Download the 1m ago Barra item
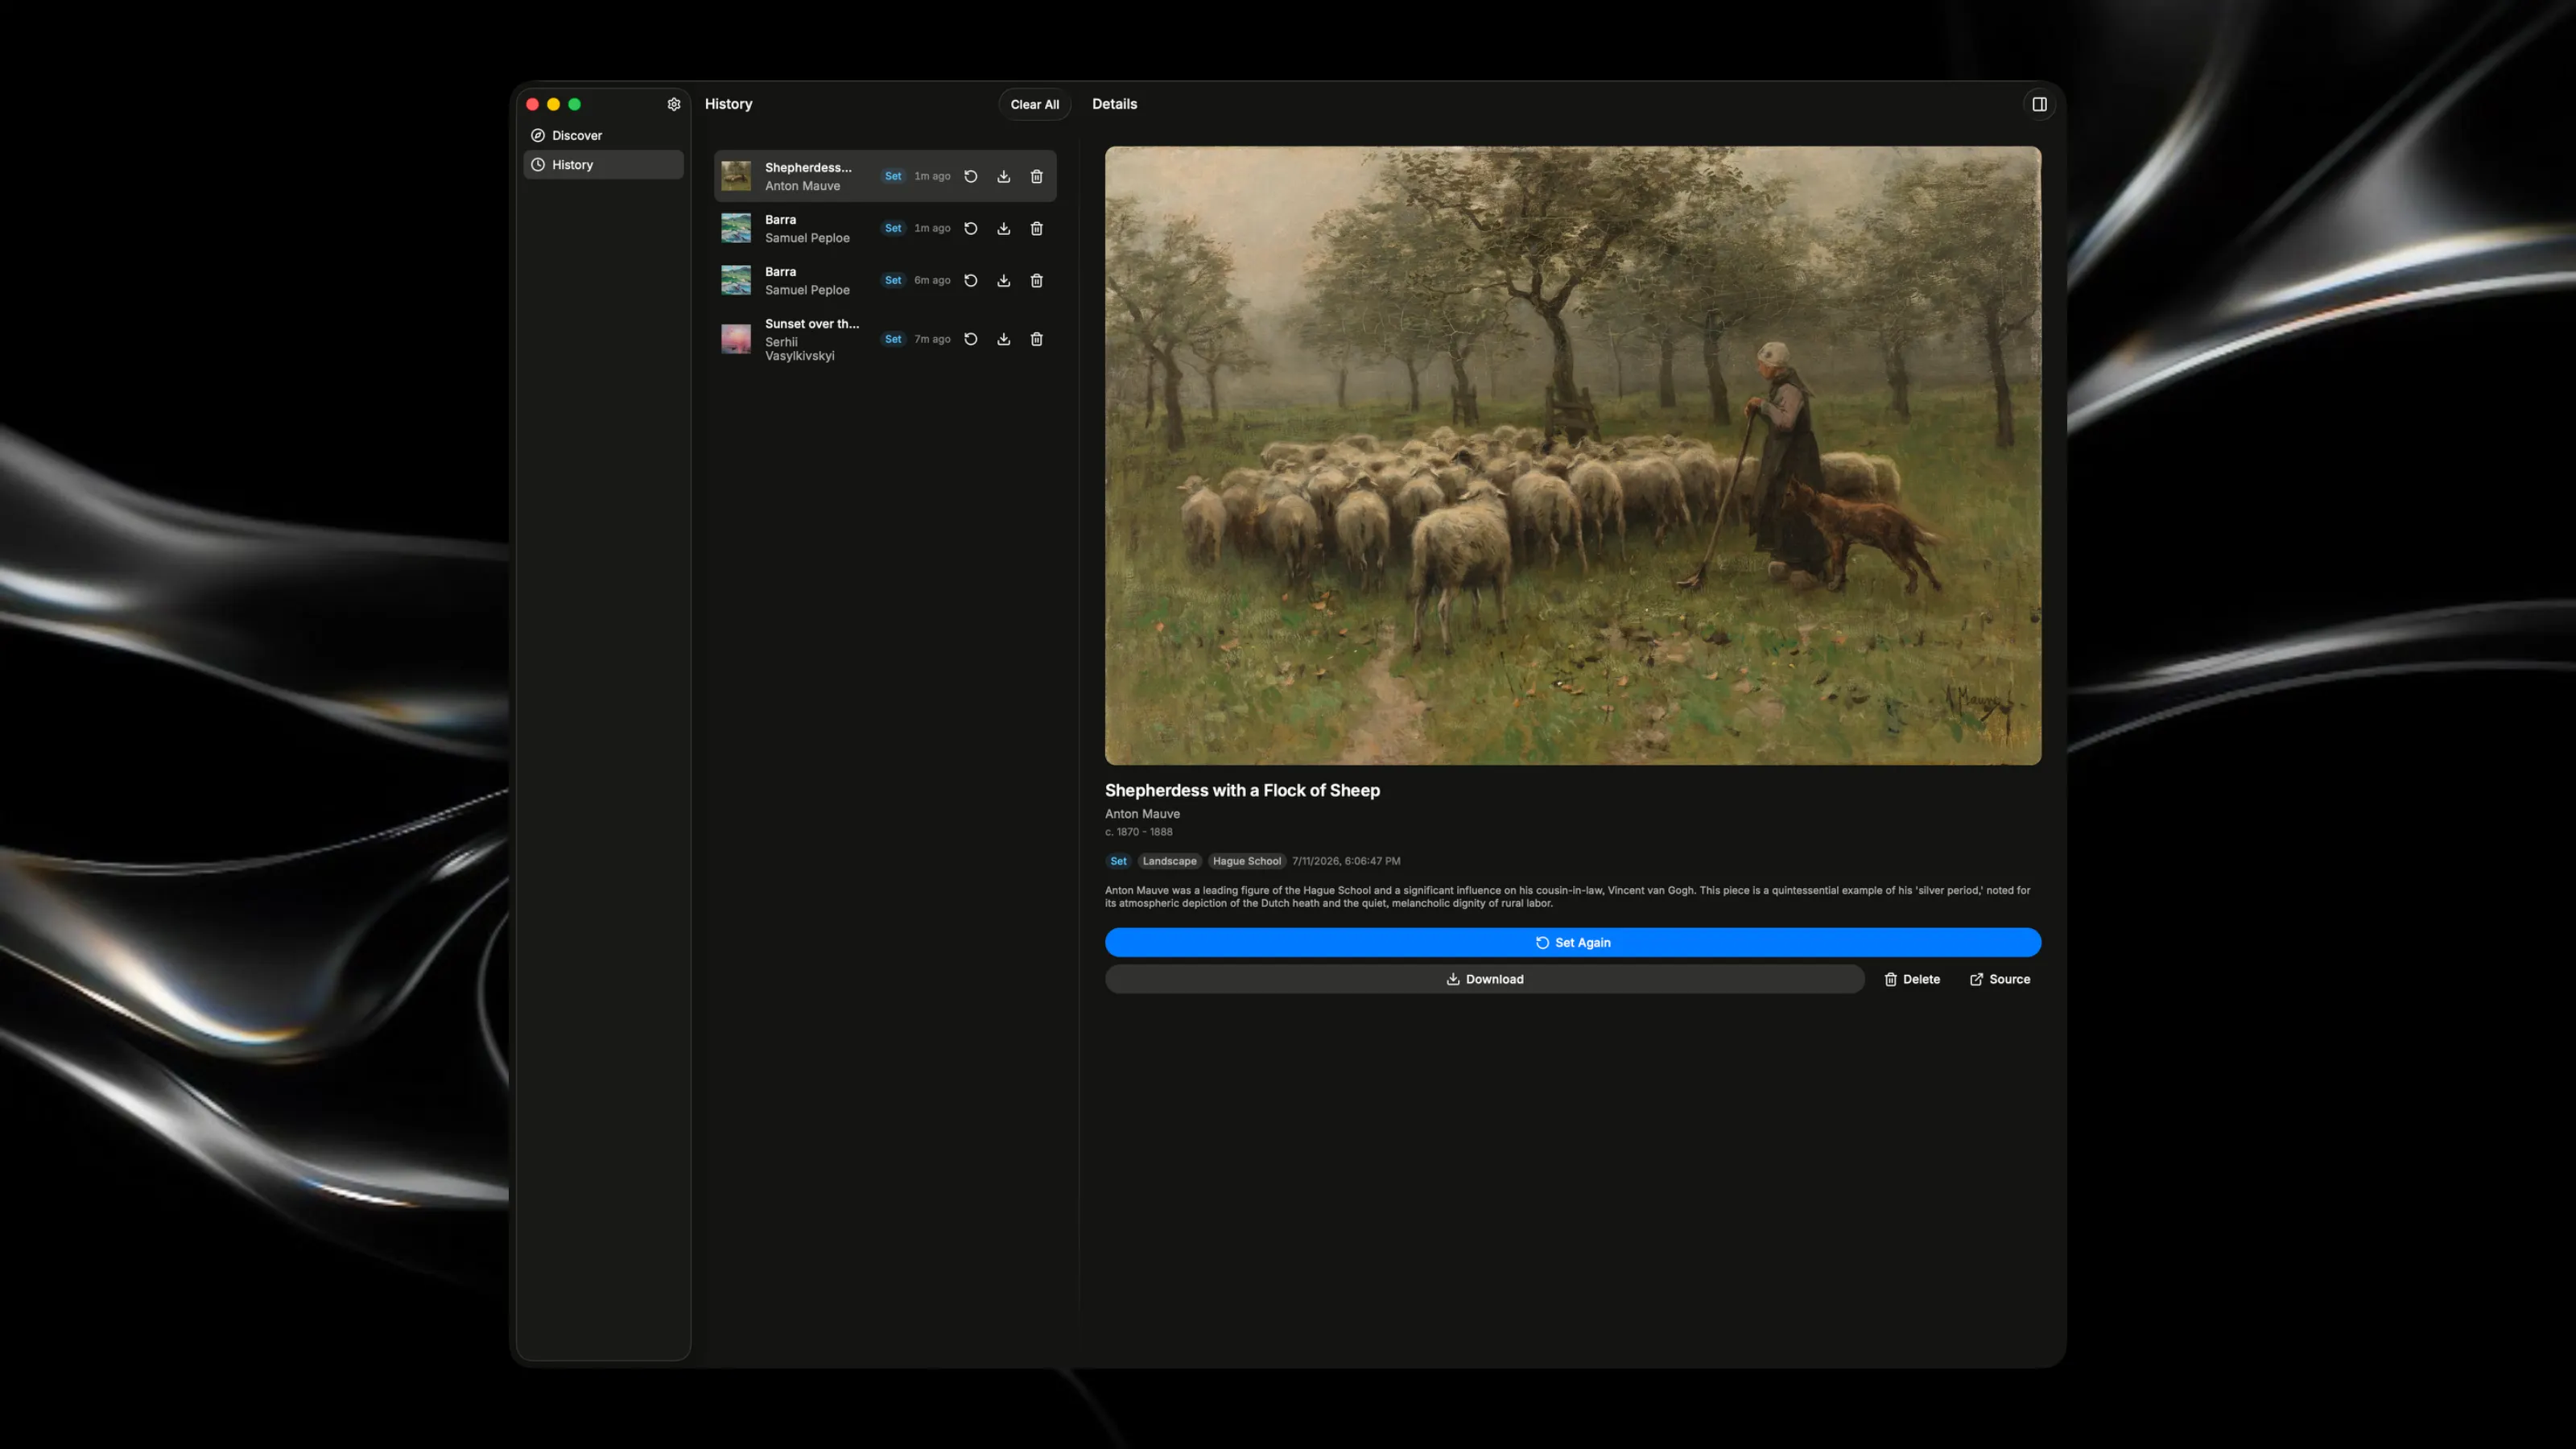2576x1449 pixels. point(1003,228)
